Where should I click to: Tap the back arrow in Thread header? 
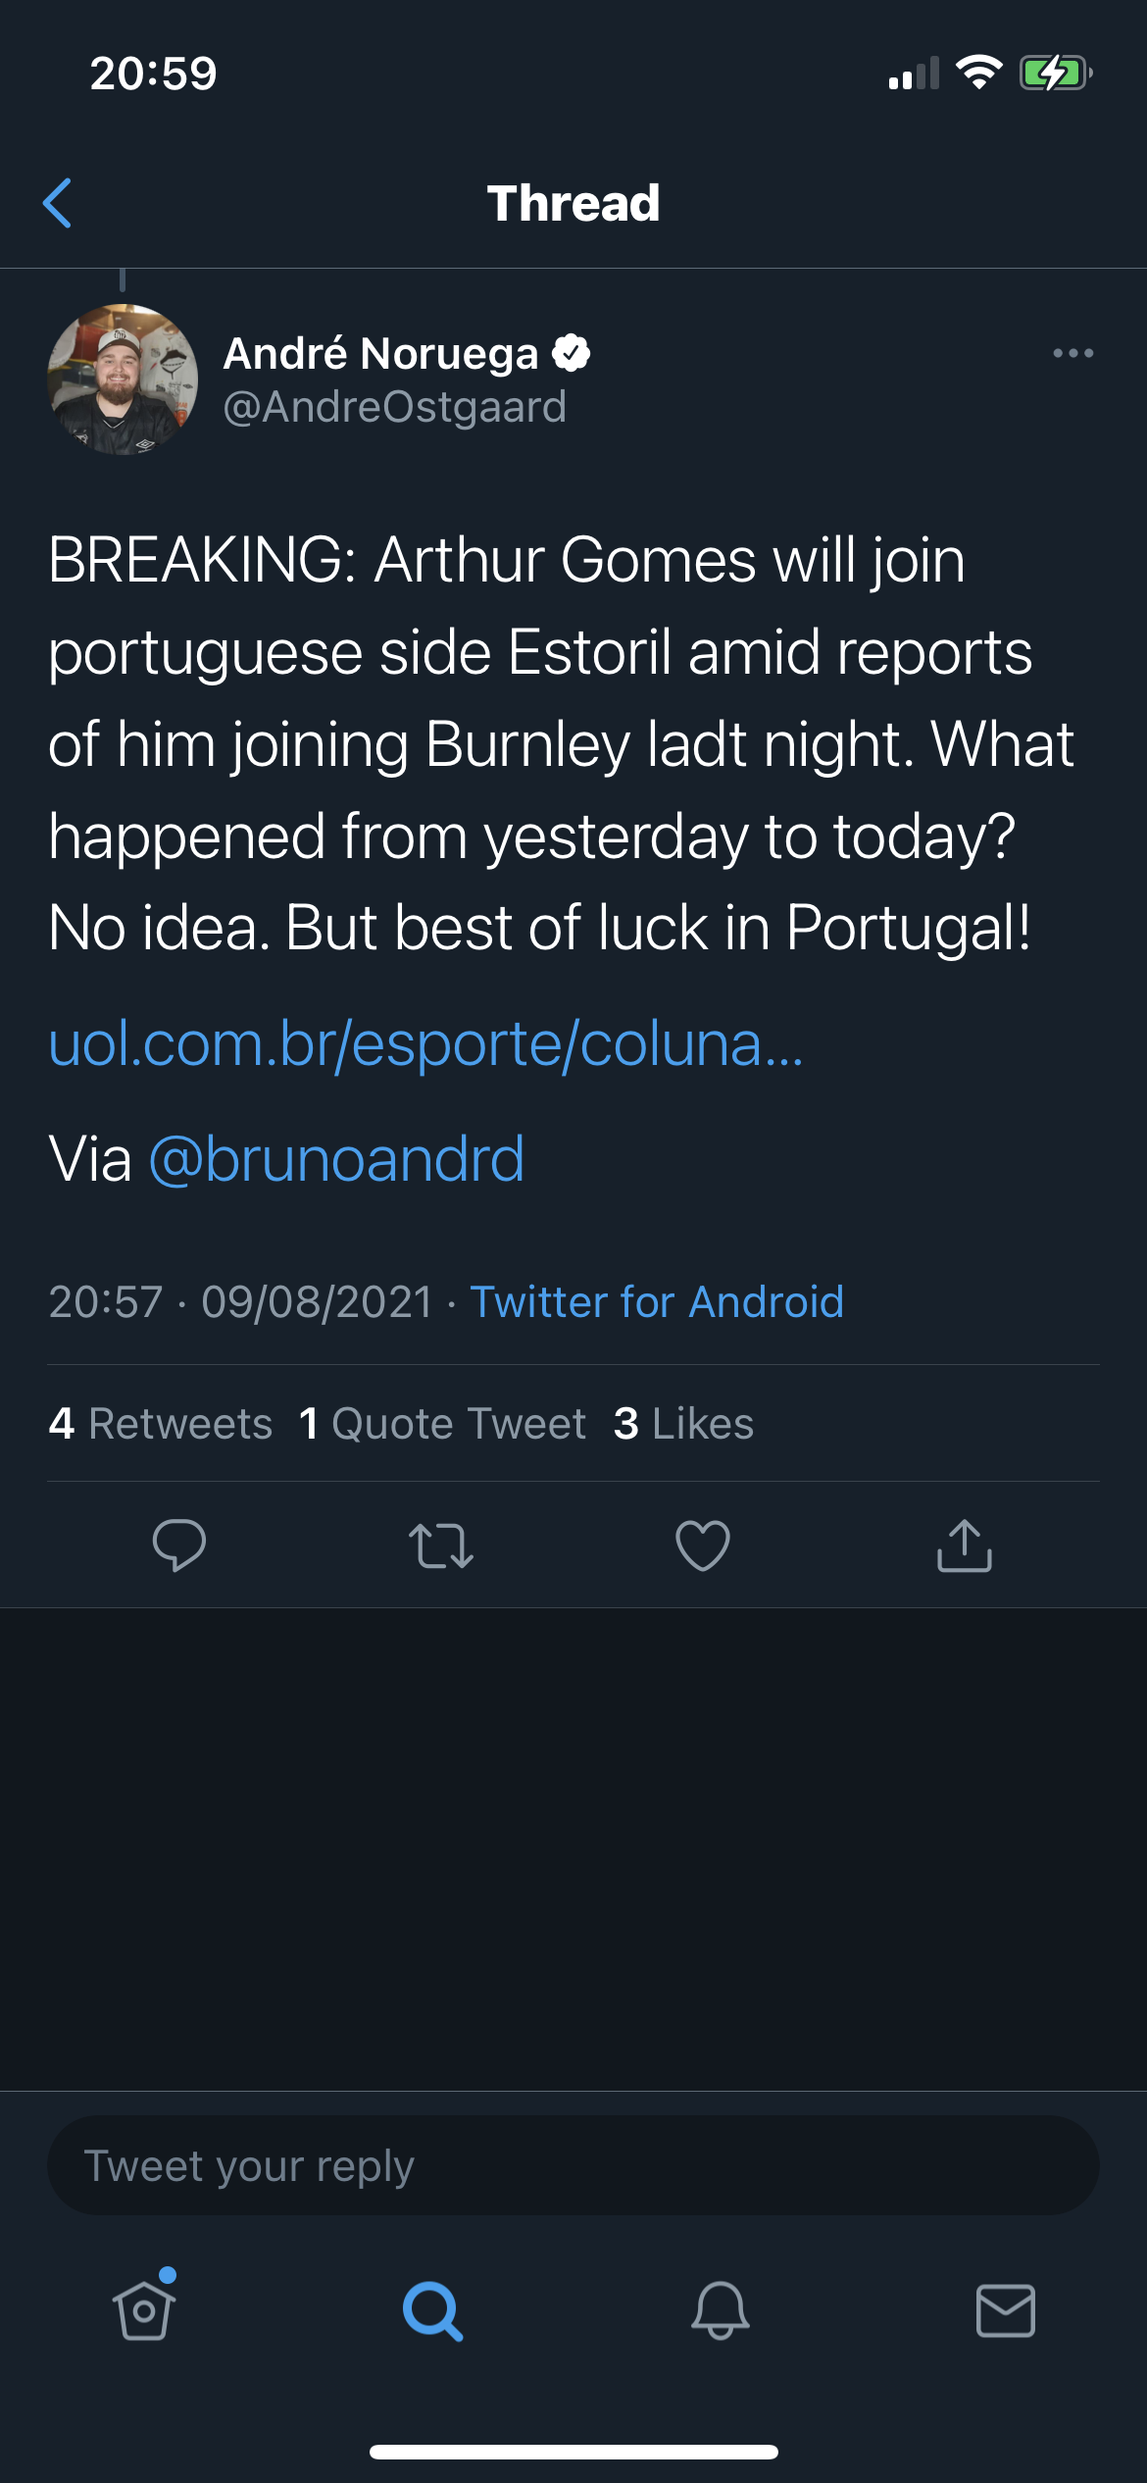click(x=58, y=203)
